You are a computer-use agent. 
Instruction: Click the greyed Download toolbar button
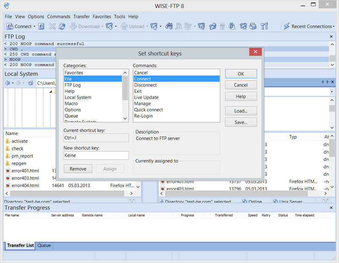pos(85,26)
